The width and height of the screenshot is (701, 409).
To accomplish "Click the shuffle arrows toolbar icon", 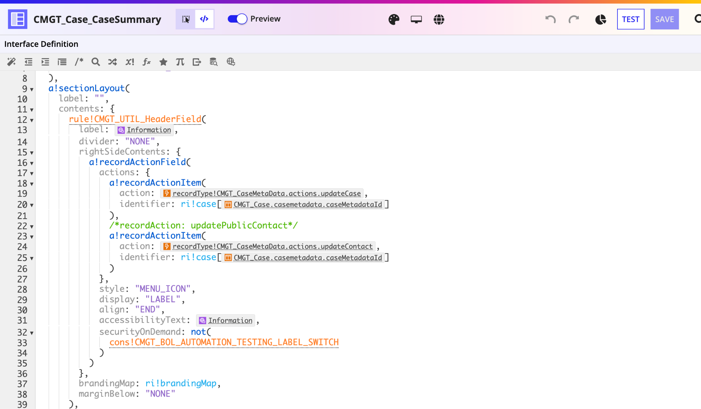I will coord(113,62).
